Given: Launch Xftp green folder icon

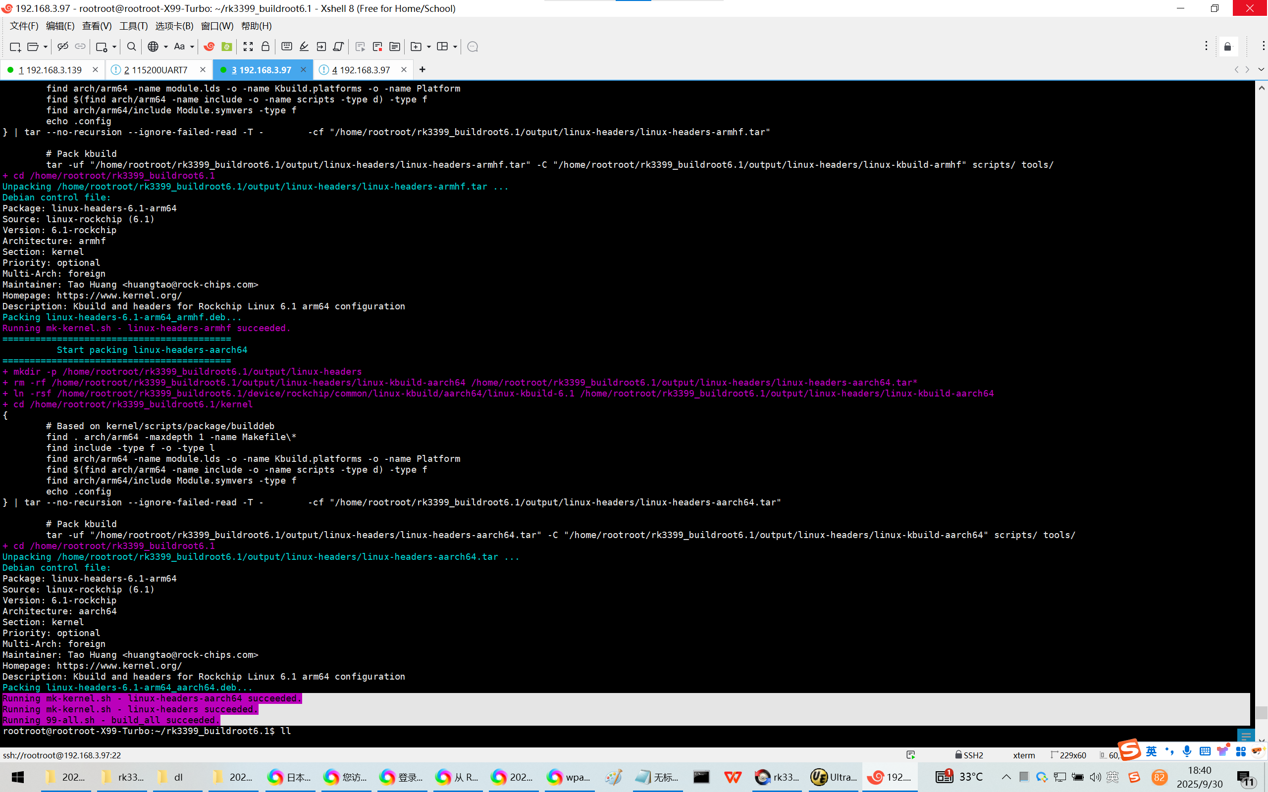Looking at the screenshot, I should click(227, 47).
